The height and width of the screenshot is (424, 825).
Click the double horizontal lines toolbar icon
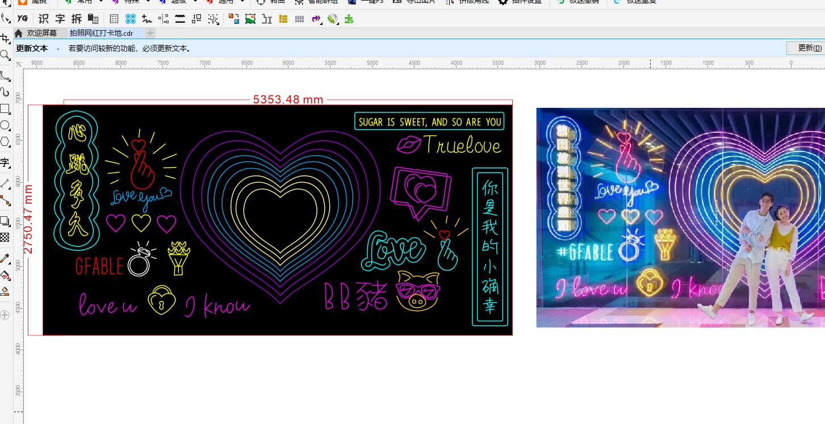coord(180,19)
